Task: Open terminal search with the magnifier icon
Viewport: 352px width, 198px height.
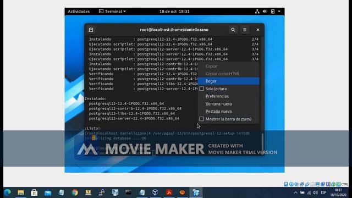Action: point(233,30)
